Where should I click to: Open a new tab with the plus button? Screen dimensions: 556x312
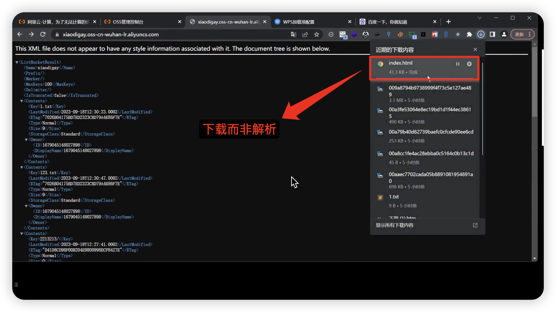pos(449,22)
